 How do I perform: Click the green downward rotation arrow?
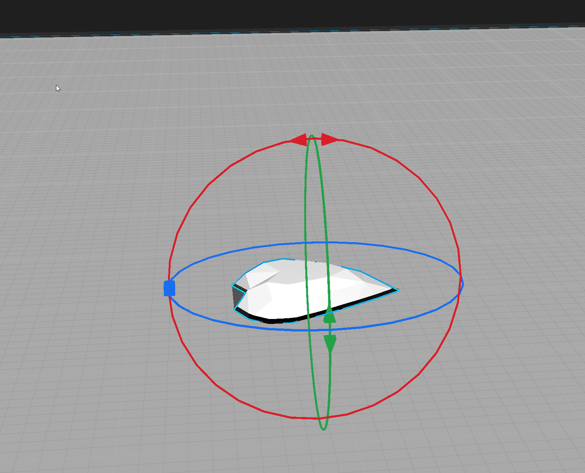pos(330,344)
